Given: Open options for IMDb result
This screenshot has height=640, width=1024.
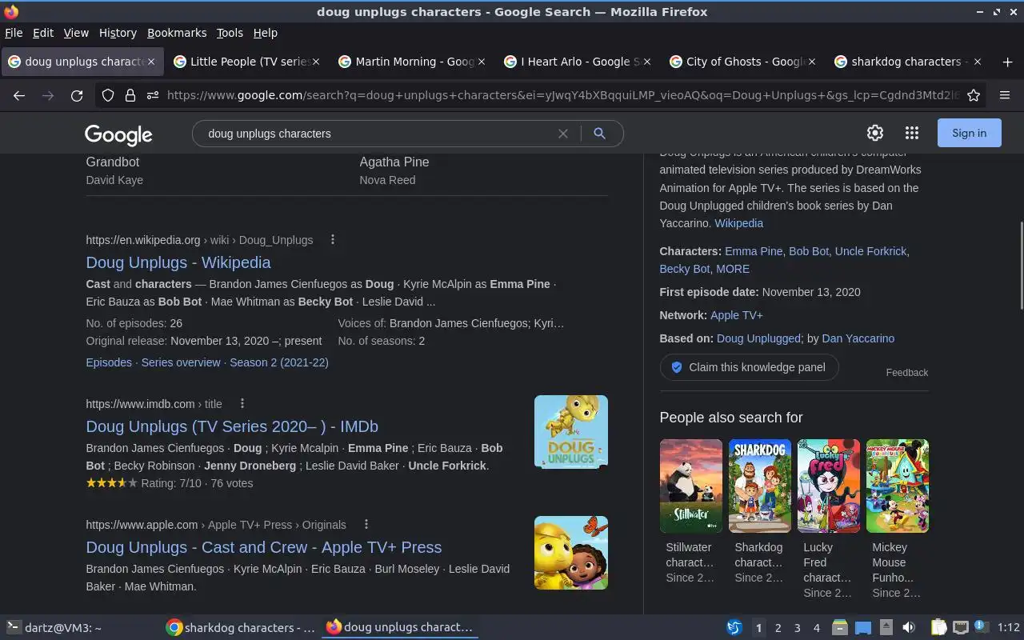Looking at the screenshot, I should click(x=242, y=404).
